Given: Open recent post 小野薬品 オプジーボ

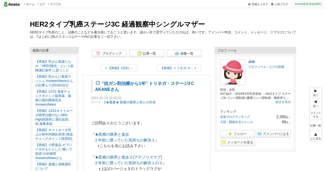Looking at the screenshot, I should pyautogui.click(x=54, y=151).
